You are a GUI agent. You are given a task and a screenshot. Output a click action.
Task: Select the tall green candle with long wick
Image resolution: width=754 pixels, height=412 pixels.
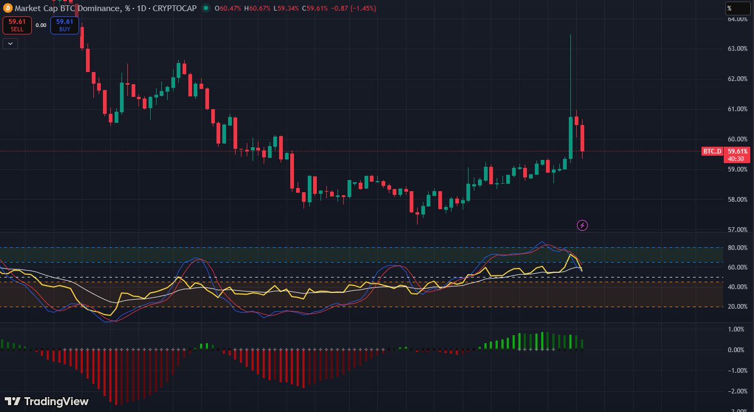[570, 137]
